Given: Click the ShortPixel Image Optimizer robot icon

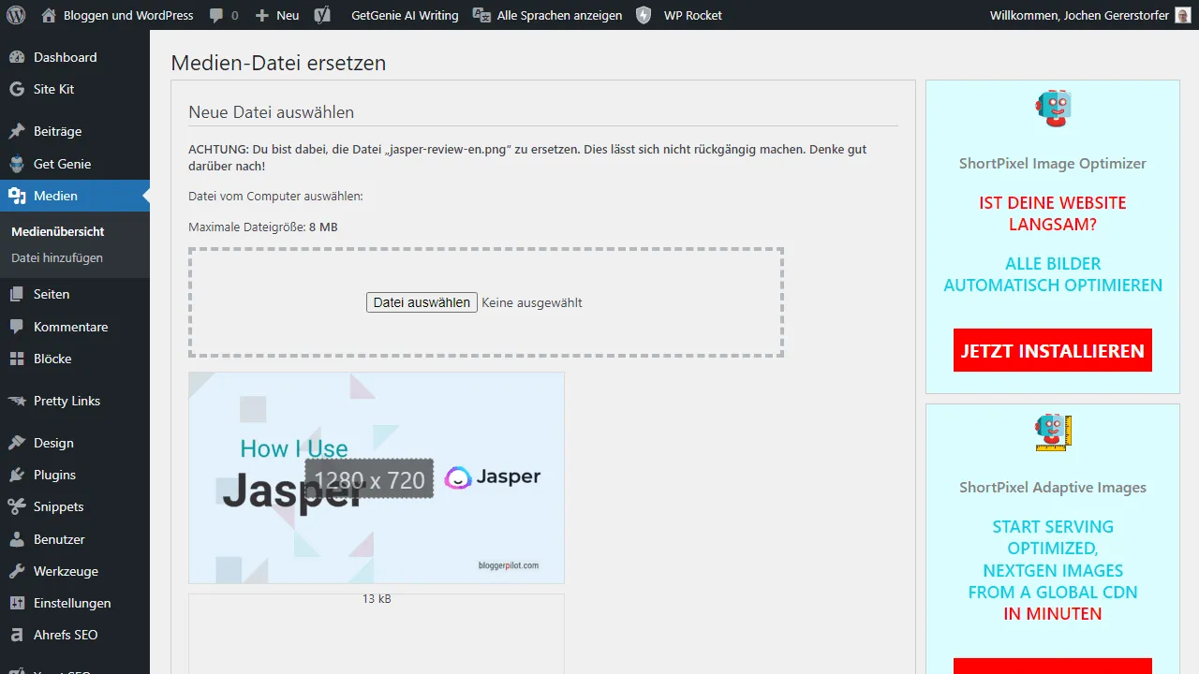Looking at the screenshot, I should [x=1053, y=109].
